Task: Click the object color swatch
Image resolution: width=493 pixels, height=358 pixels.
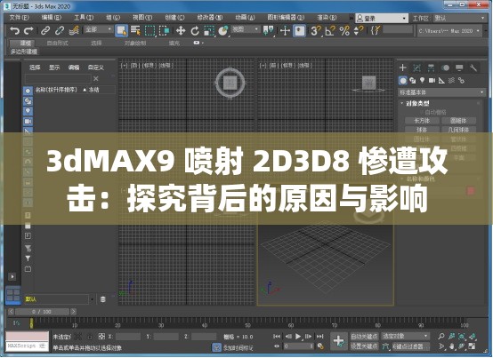Action: (x=471, y=190)
